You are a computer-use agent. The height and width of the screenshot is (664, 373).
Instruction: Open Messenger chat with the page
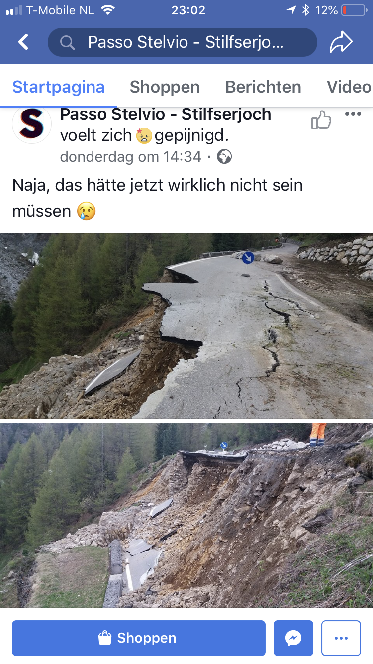(293, 638)
